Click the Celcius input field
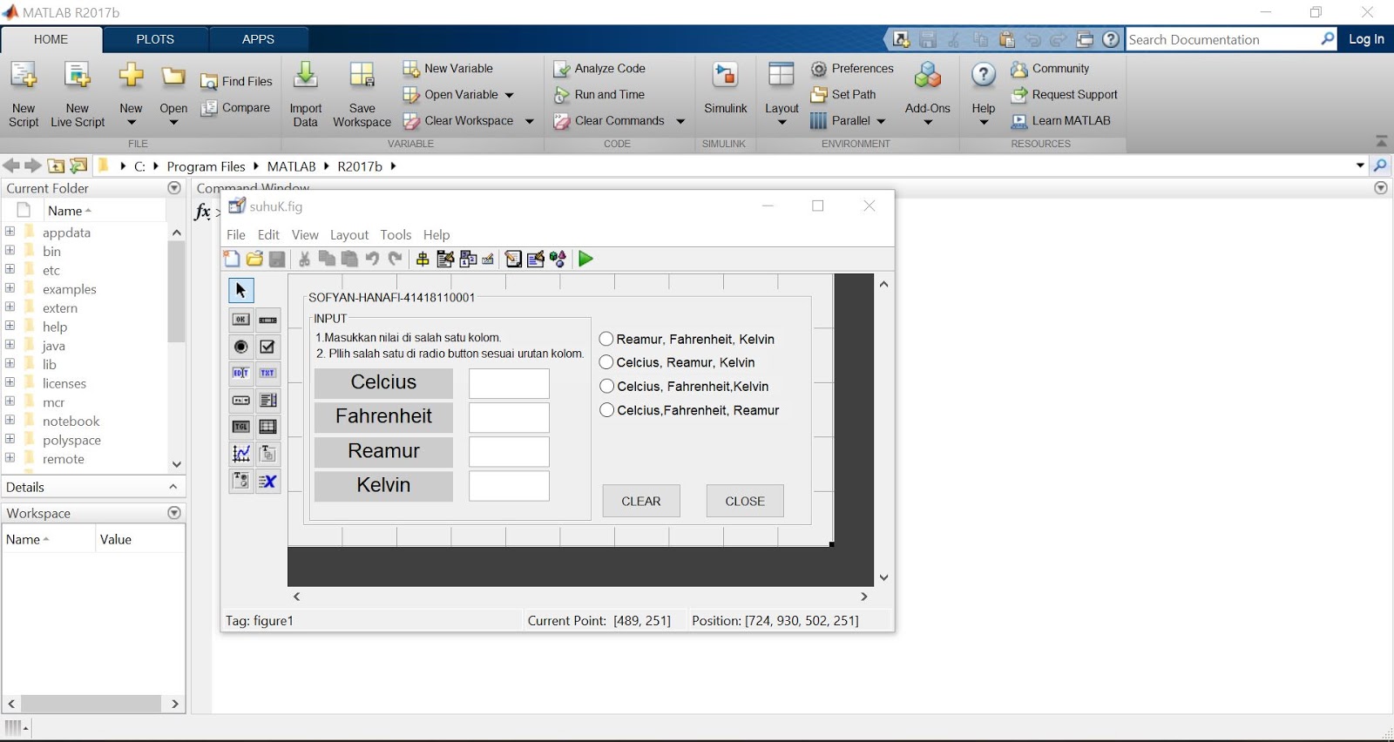Viewport: 1394px width, 742px height. point(509,383)
